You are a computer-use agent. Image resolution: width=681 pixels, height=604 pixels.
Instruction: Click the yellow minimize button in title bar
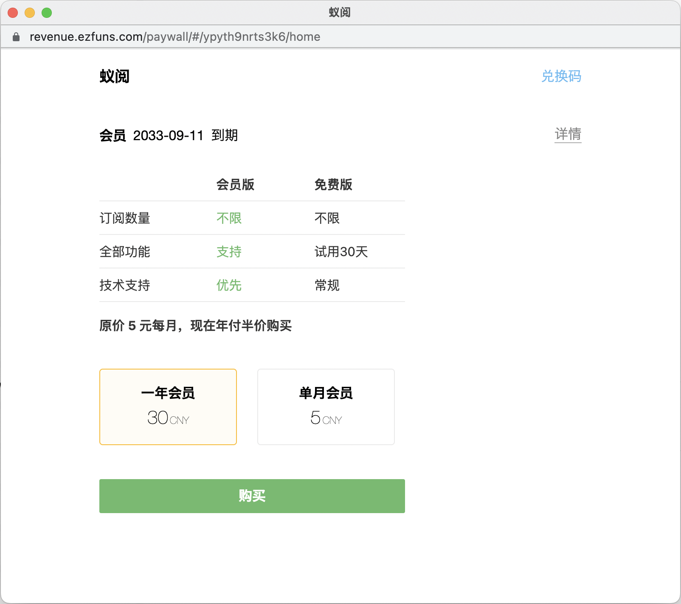pos(29,13)
